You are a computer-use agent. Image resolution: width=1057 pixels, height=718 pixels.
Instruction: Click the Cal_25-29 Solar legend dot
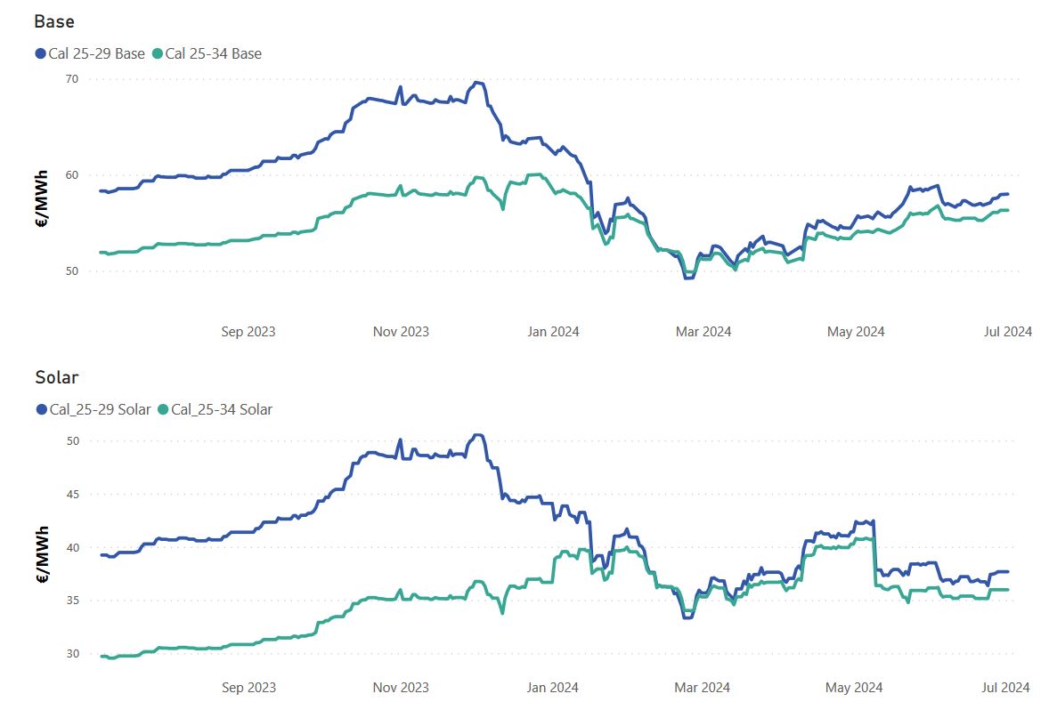[42, 409]
